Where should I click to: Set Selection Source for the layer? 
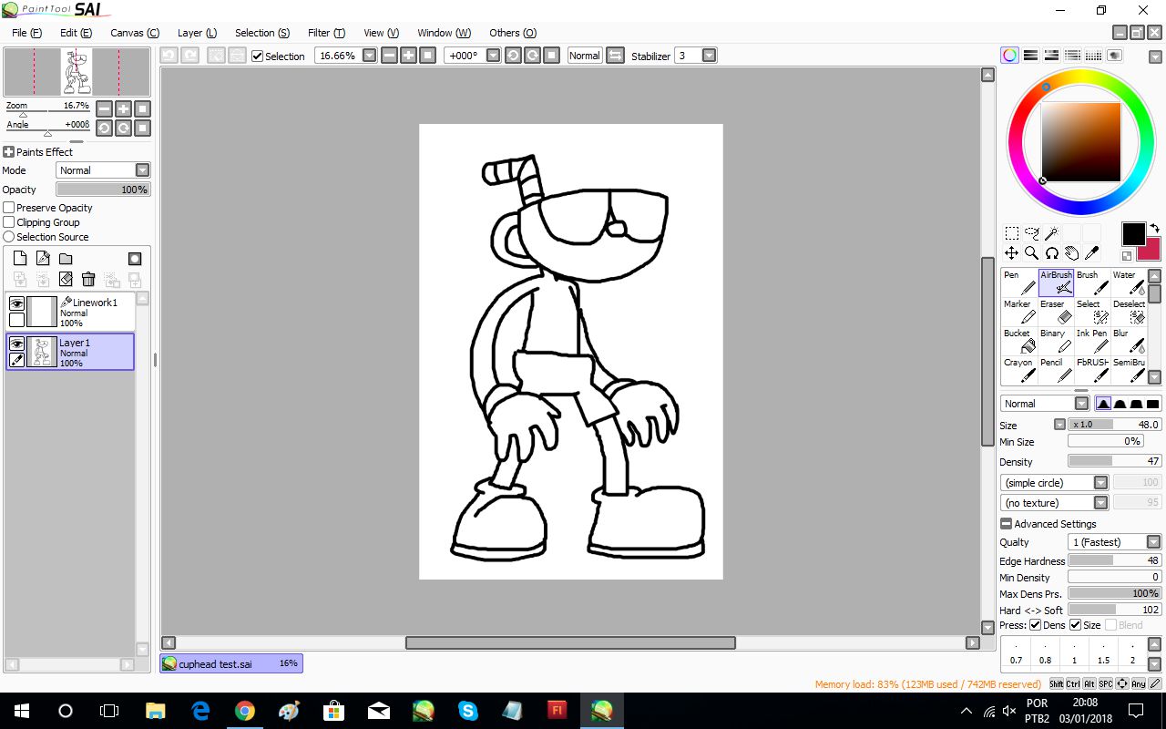click(9, 237)
